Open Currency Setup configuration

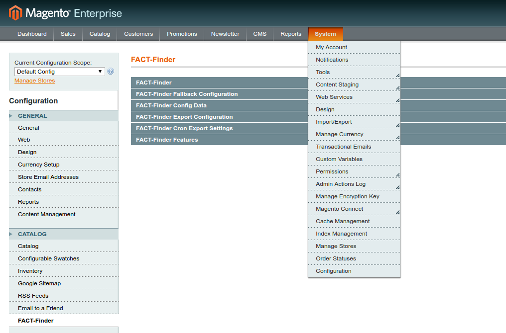coord(38,165)
